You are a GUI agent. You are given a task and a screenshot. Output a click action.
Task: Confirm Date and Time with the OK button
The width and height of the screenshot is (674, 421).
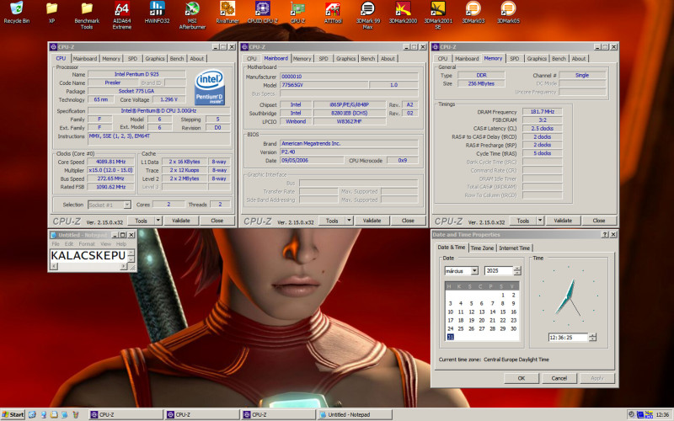[x=522, y=378]
